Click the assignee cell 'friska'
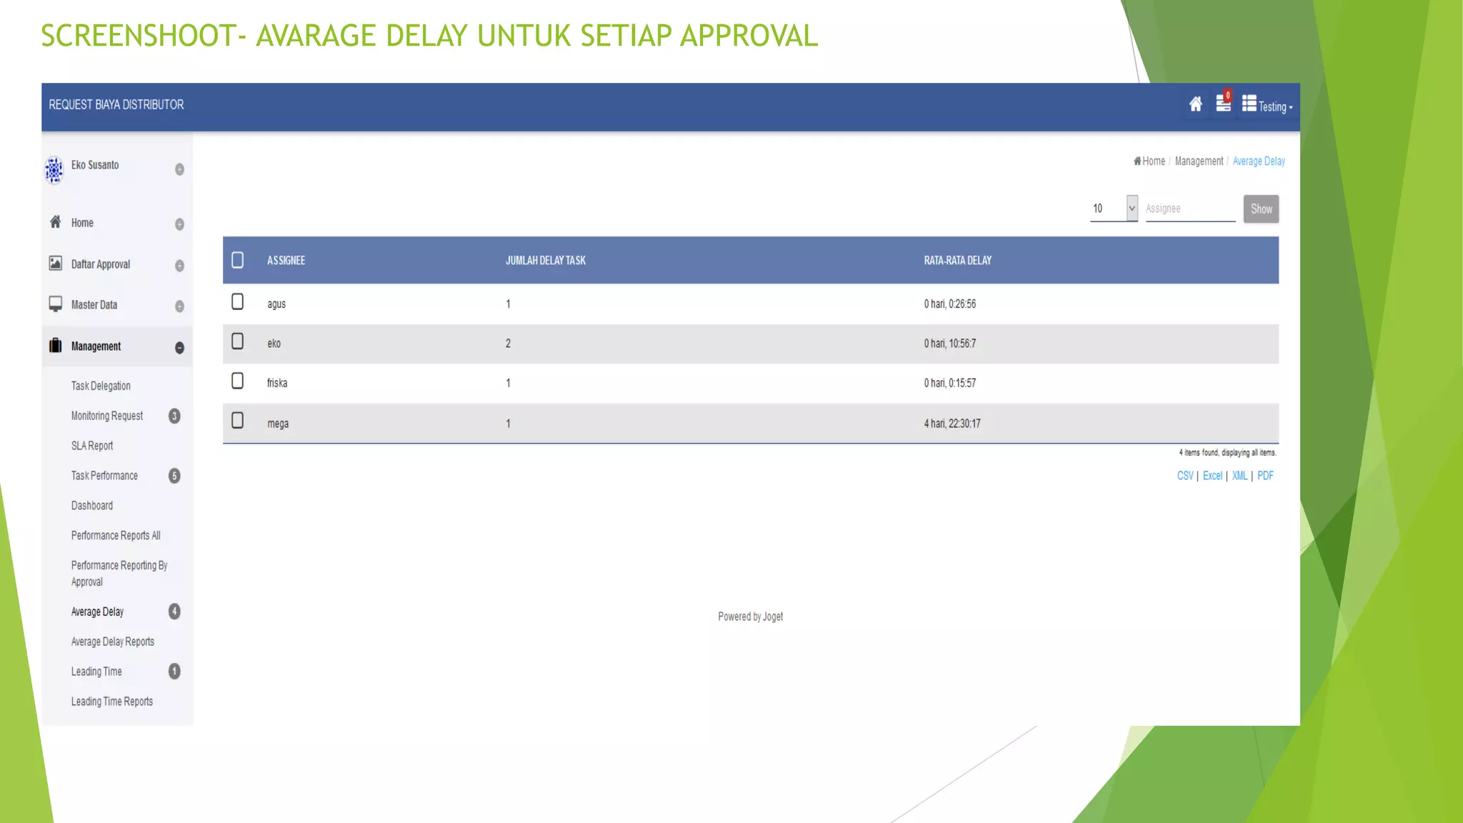 (x=277, y=383)
